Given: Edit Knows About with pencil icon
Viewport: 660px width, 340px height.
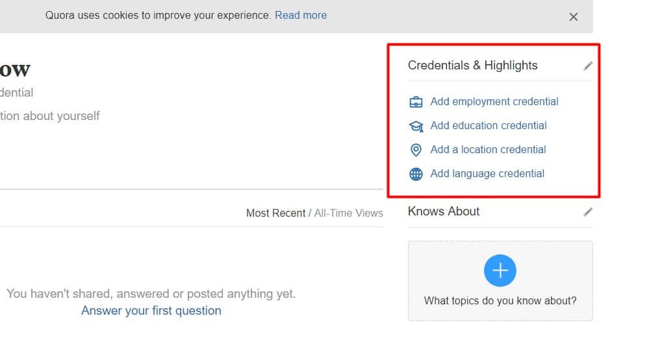Looking at the screenshot, I should [x=588, y=212].
